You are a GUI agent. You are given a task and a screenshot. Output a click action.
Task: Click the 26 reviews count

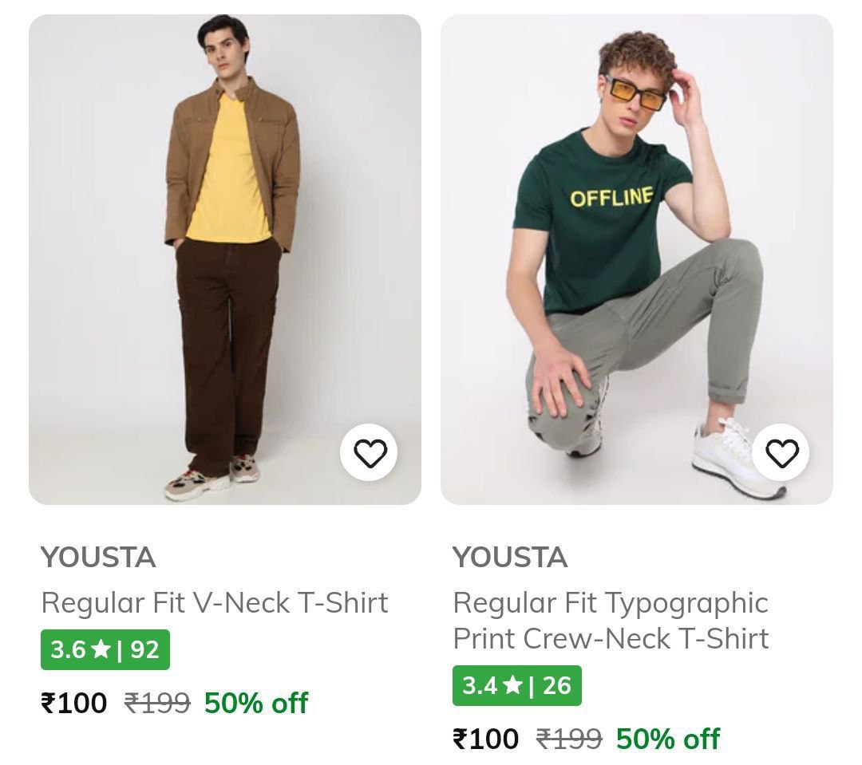click(x=557, y=685)
